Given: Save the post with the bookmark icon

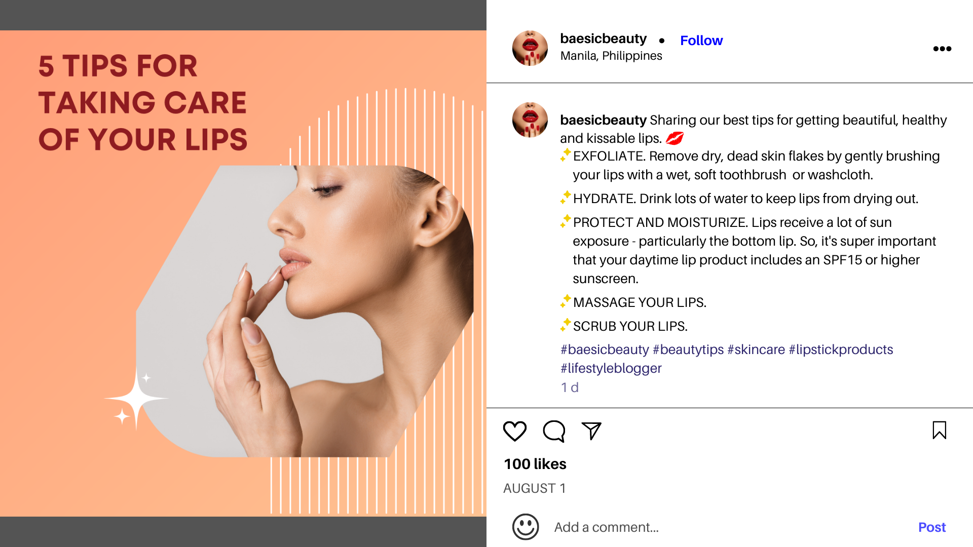Looking at the screenshot, I should (x=939, y=431).
